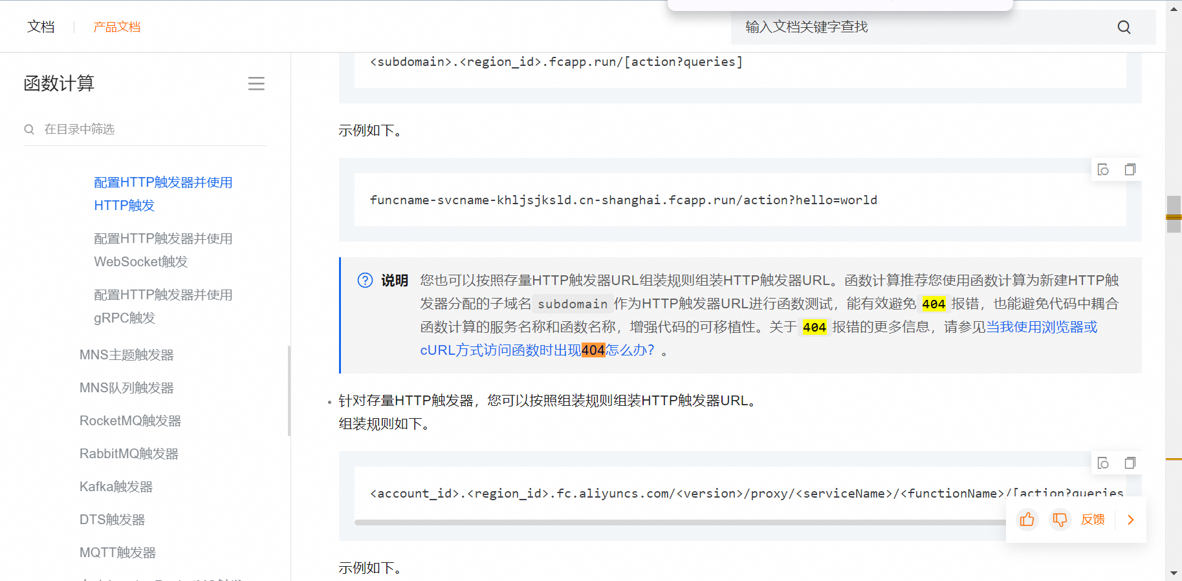This screenshot has width=1182, height=581.
Task: Click the 说明 question mark icon
Action: (365, 280)
